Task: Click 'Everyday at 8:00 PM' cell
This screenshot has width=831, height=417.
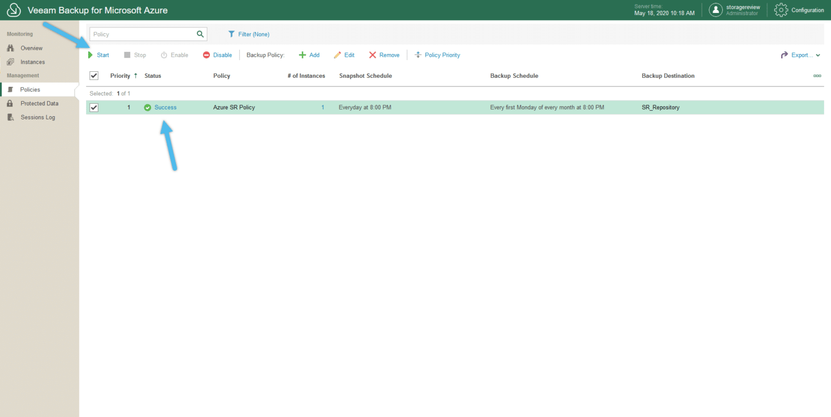Action: point(365,107)
